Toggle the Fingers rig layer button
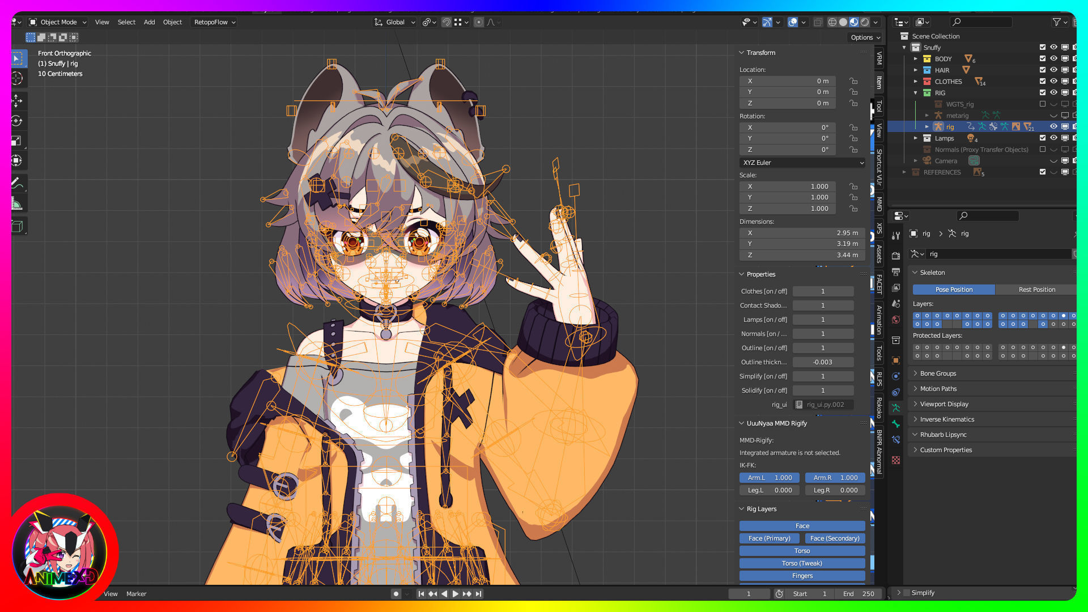 (802, 576)
